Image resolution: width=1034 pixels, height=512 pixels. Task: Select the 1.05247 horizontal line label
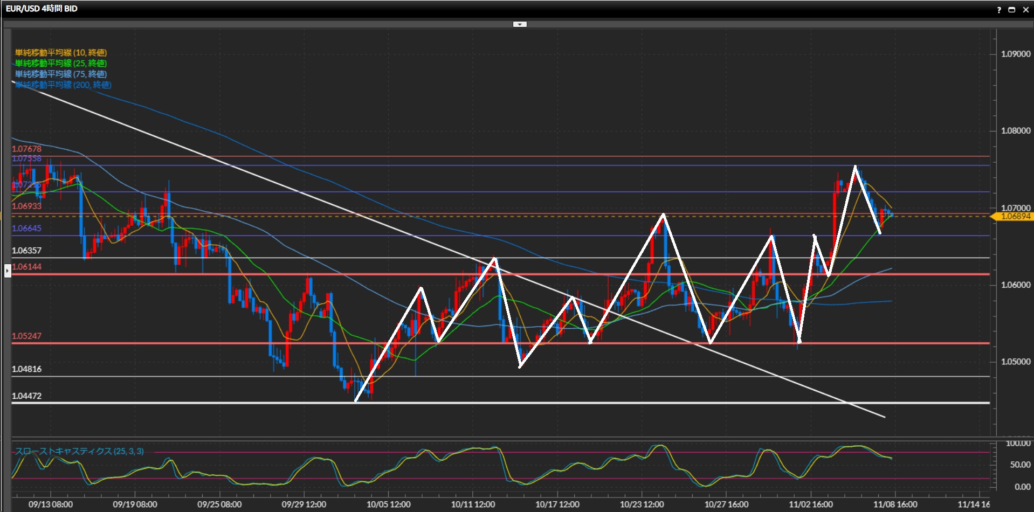pyautogui.click(x=26, y=336)
